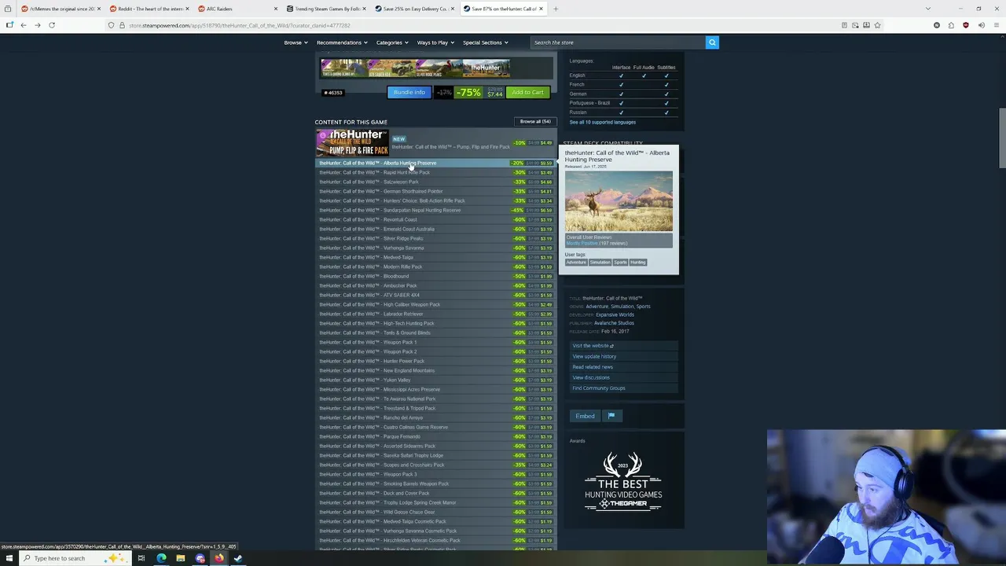Image resolution: width=1006 pixels, height=566 pixels.
Task: Open the Ways to Play dropdown
Action: click(x=435, y=42)
